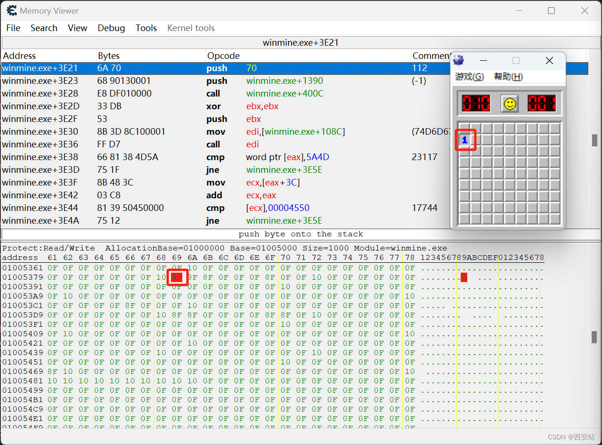
Task: Open the Debug menu
Action: [x=111, y=28]
